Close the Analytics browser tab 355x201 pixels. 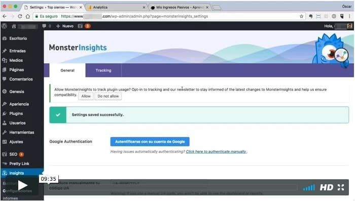click(x=144, y=7)
